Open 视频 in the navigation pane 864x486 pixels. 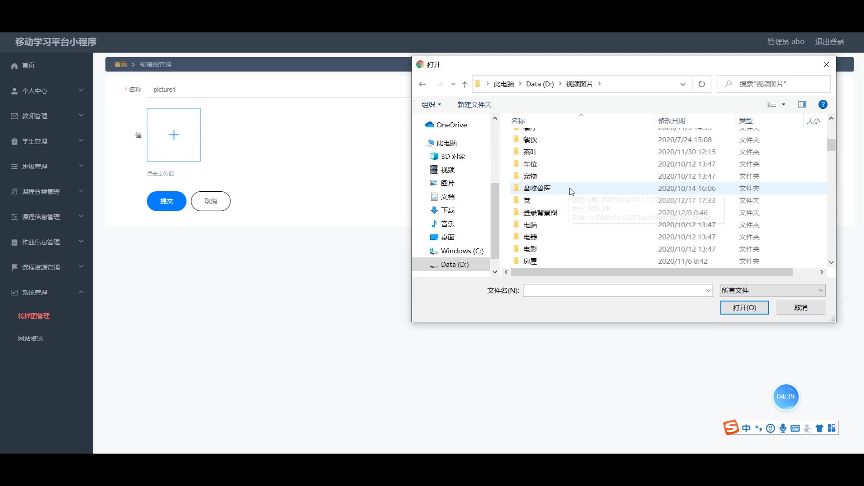[442, 170]
